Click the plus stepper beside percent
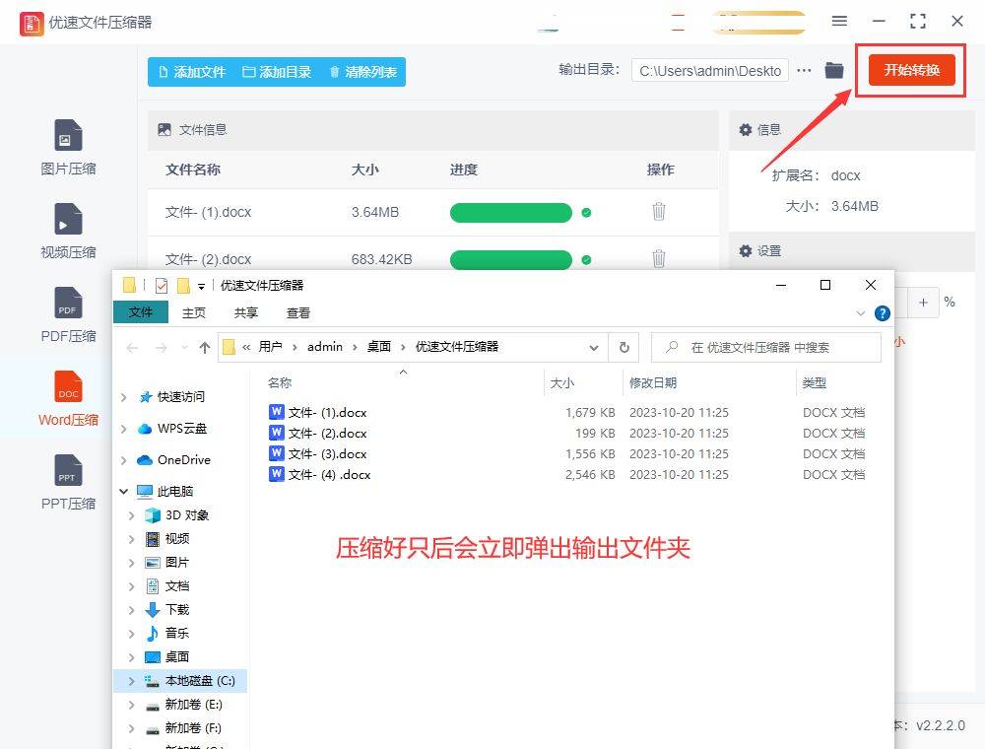Viewport: 985px width, 749px height. tap(923, 303)
